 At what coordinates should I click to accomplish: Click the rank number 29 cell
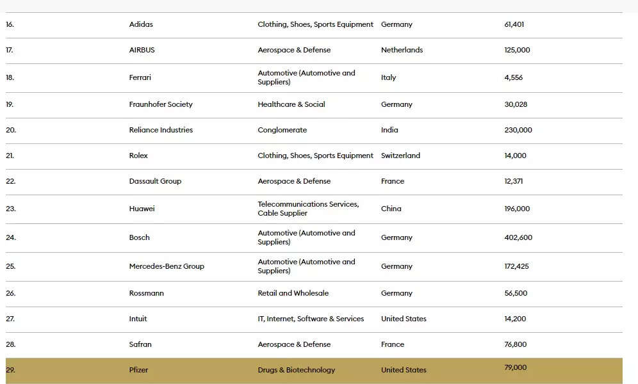10,370
